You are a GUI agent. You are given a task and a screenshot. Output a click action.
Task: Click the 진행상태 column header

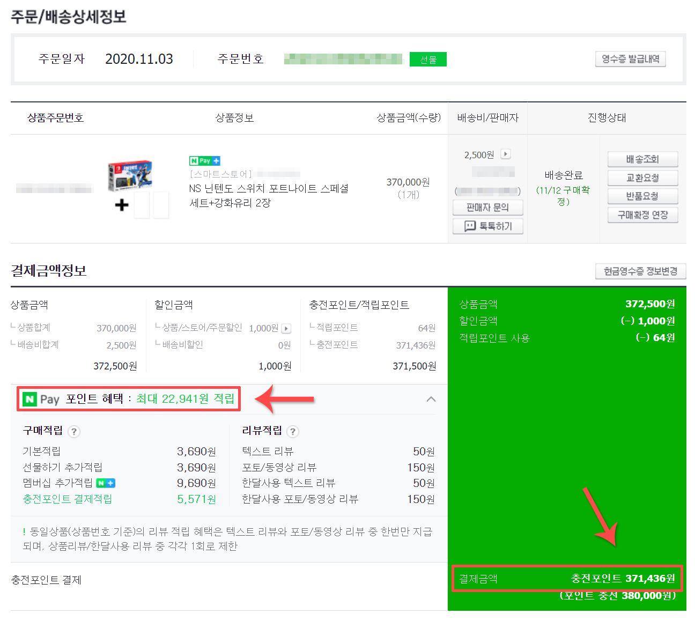point(607,118)
